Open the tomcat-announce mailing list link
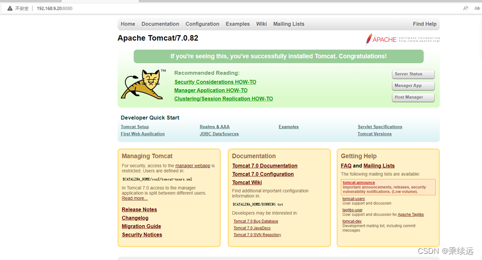This screenshot has width=482, height=260. pyautogui.click(x=359, y=183)
